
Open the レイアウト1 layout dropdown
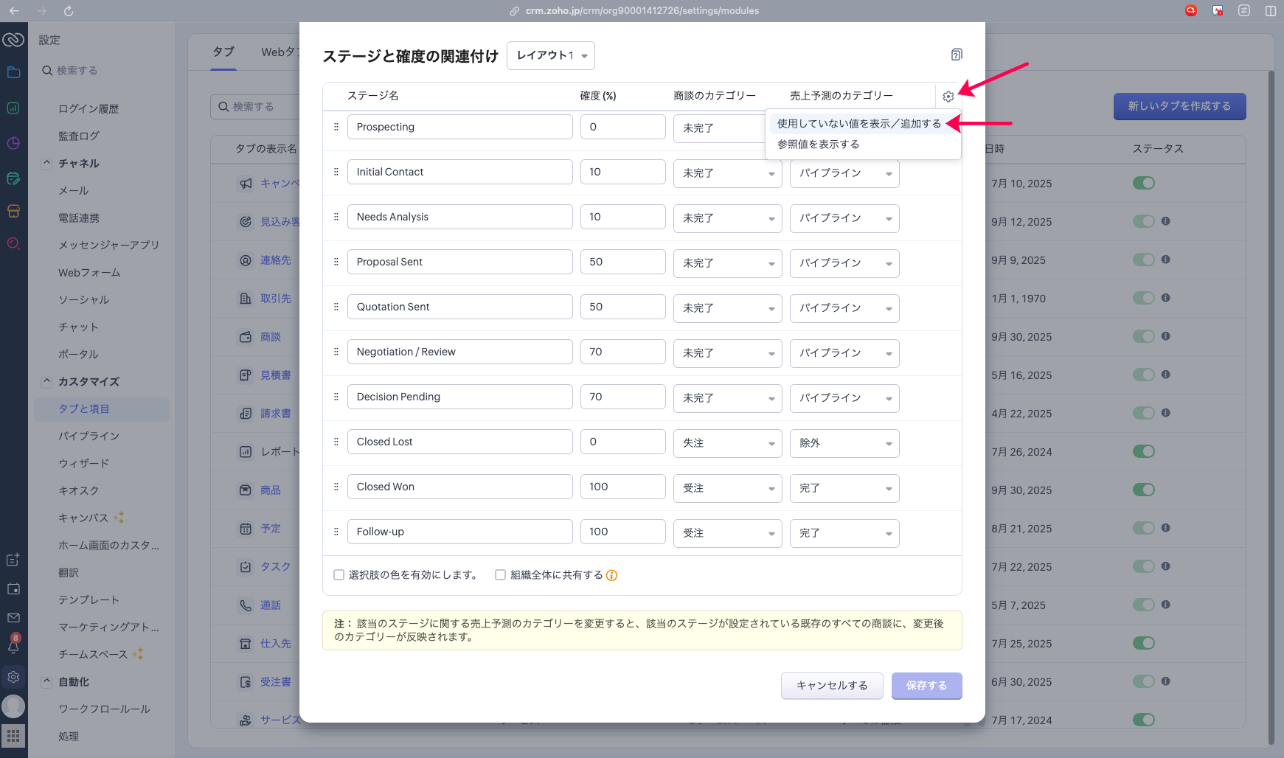point(550,56)
